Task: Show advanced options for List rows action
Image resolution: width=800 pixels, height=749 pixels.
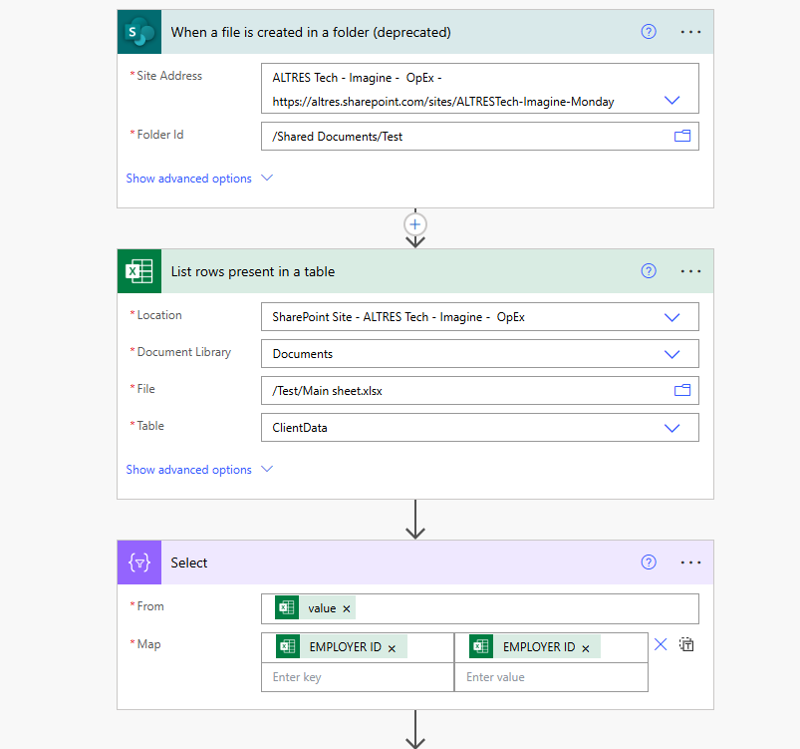Action: pyautogui.click(x=188, y=470)
